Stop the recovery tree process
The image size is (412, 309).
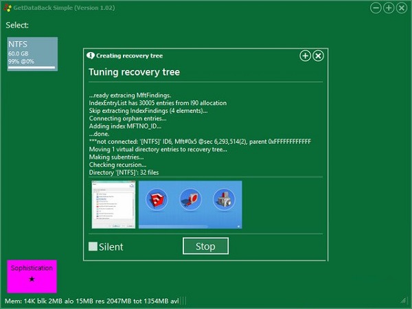pos(205,246)
